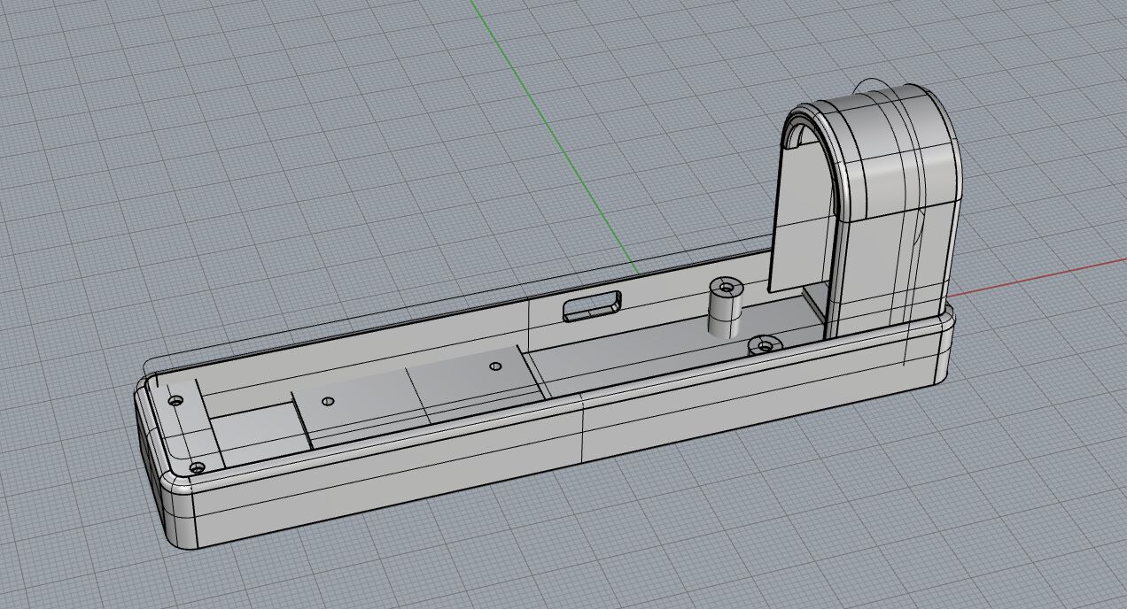Click the green Y-axis line
This screenshot has height=609, width=1127.
tap(549, 133)
